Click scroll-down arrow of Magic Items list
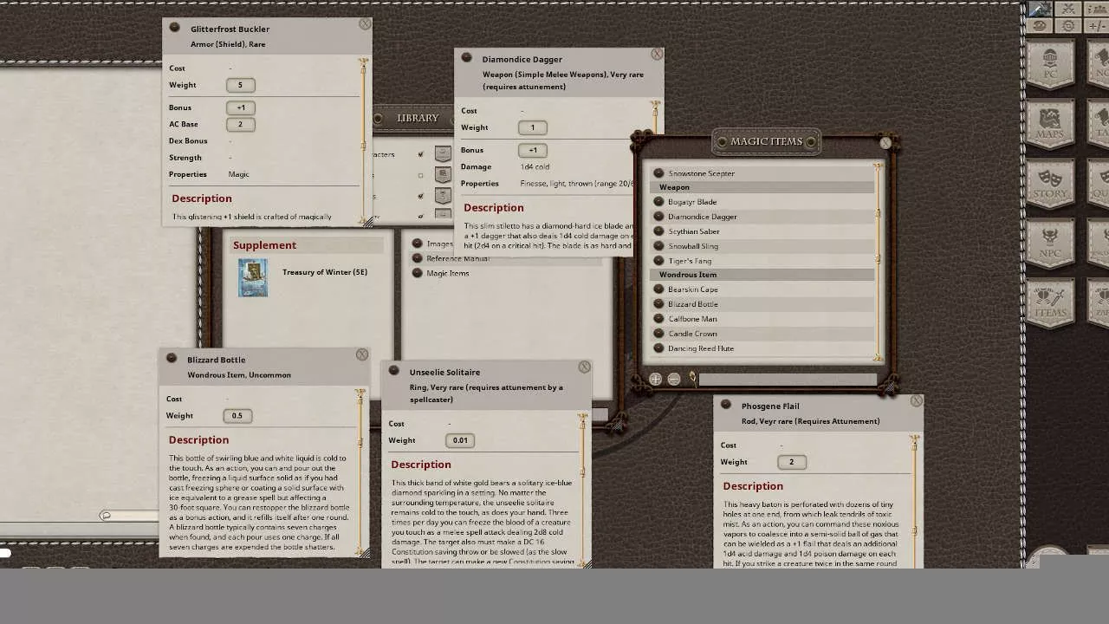 click(878, 357)
